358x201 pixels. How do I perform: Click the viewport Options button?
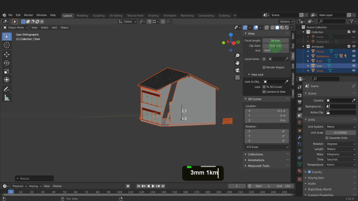(286, 22)
